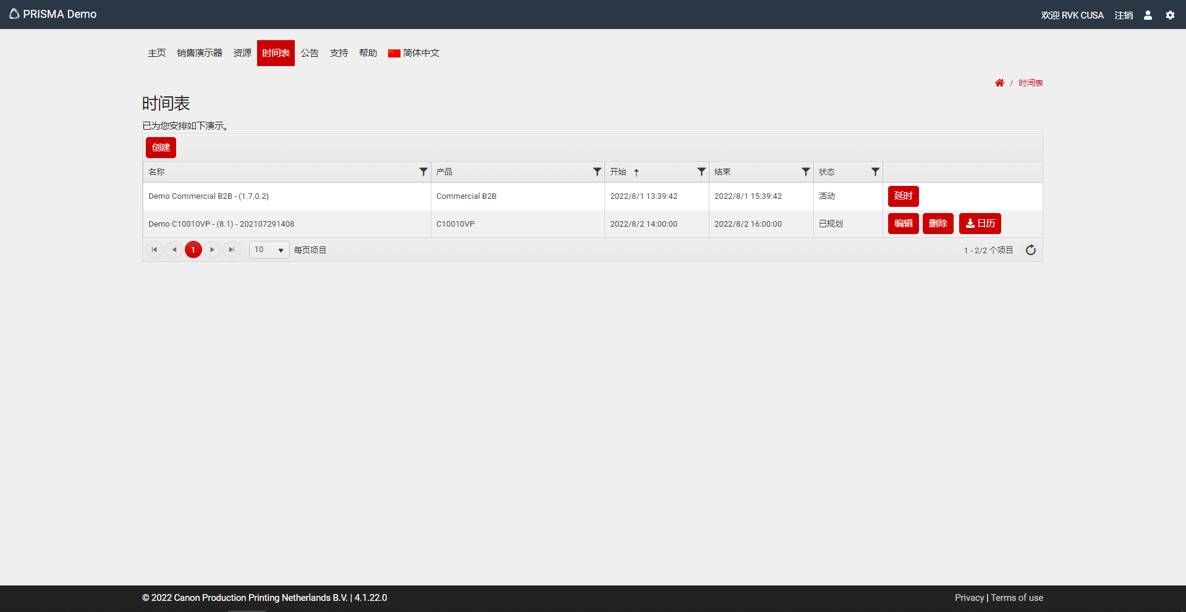Screen dimensions: 1186x612
Task: Sort by the 结束 column header
Action: click(x=722, y=172)
